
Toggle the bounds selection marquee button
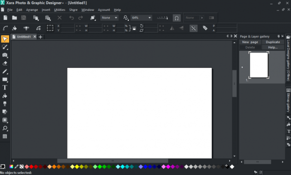pos(50,28)
